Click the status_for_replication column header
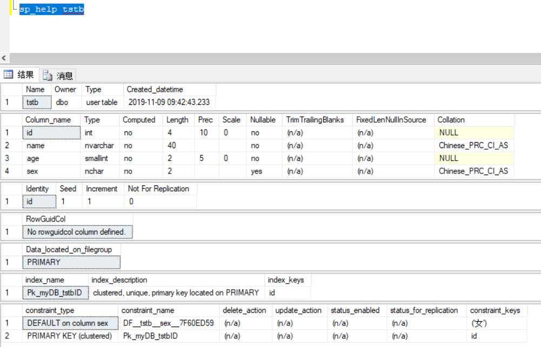Image resolution: width=541 pixels, height=347 pixels. [x=427, y=310]
